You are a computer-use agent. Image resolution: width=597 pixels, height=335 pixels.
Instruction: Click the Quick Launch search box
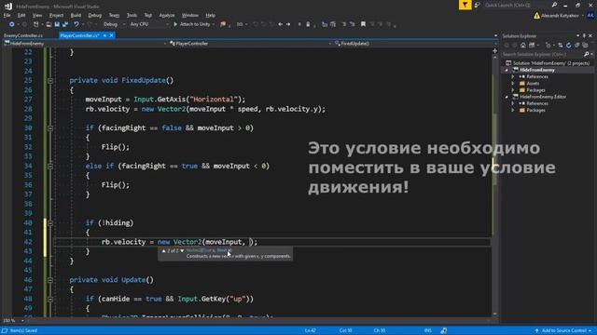[517, 6]
